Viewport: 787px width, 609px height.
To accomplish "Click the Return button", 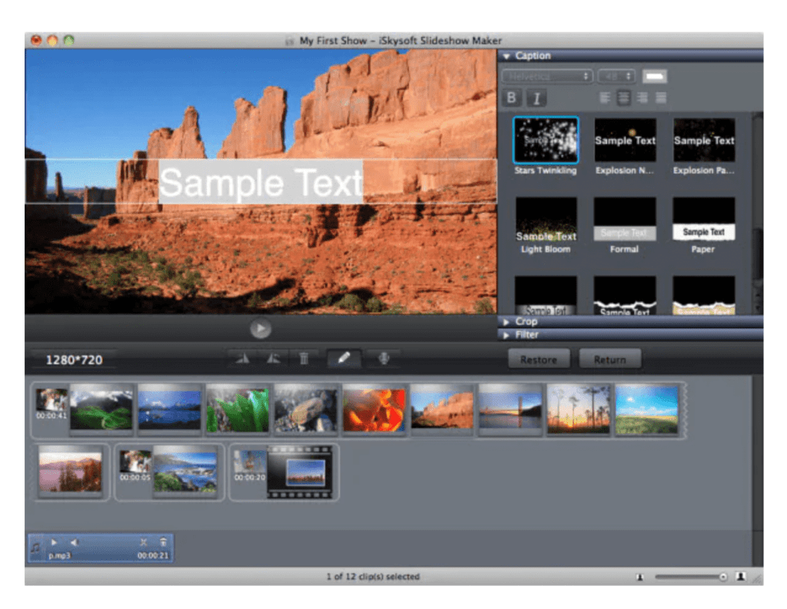I will click(x=610, y=359).
